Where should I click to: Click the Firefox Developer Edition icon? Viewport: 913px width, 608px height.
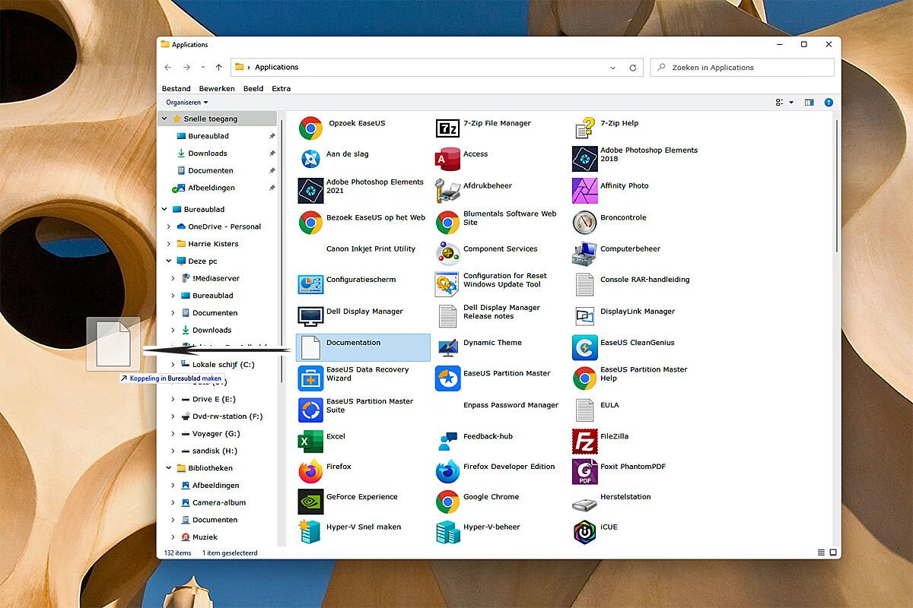pyautogui.click(x=447, y=471)
